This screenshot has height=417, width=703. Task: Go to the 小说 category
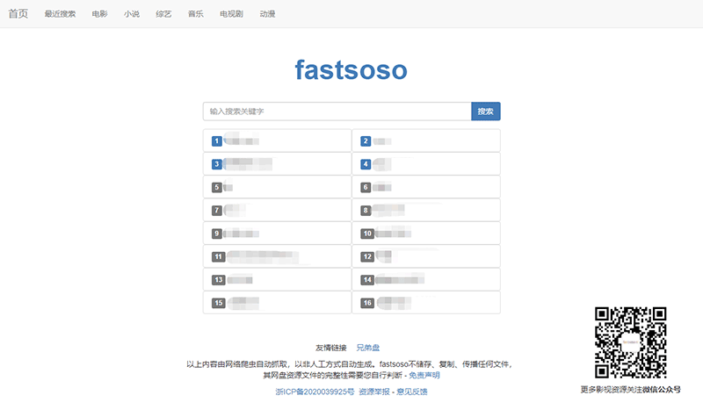click(x=132, y=14)
